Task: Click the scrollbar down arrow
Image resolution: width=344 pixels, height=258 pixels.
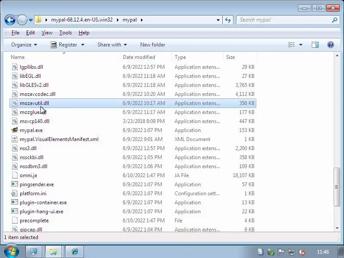Action: pyautogui.click(x=337, y=228)
